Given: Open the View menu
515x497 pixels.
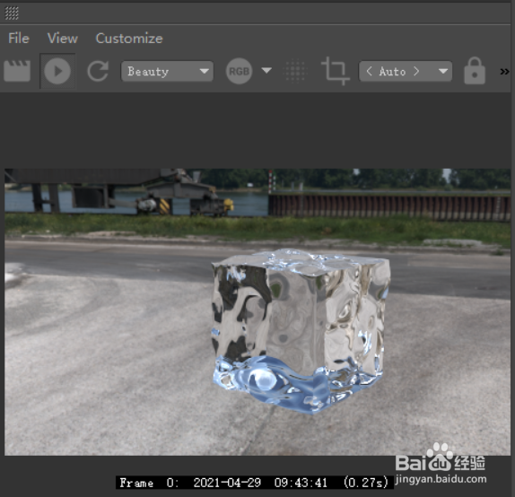Looking at the screenshot, I should (63, 39).
